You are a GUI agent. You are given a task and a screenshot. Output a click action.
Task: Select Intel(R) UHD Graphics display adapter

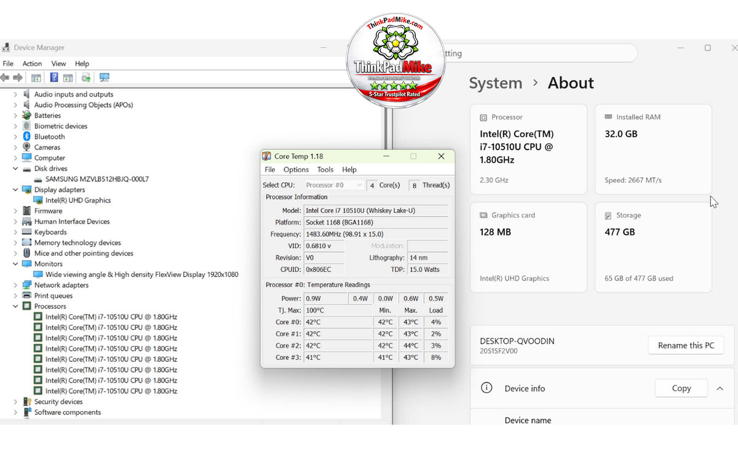tap(78, 200)
